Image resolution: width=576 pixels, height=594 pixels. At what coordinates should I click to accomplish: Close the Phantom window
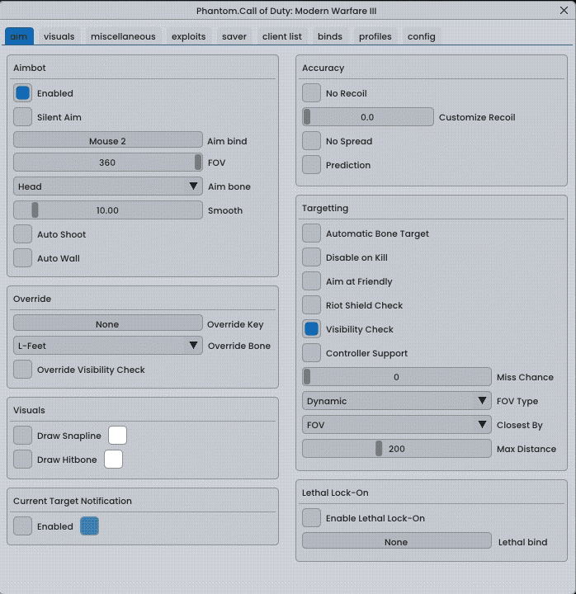pos(564,11)
